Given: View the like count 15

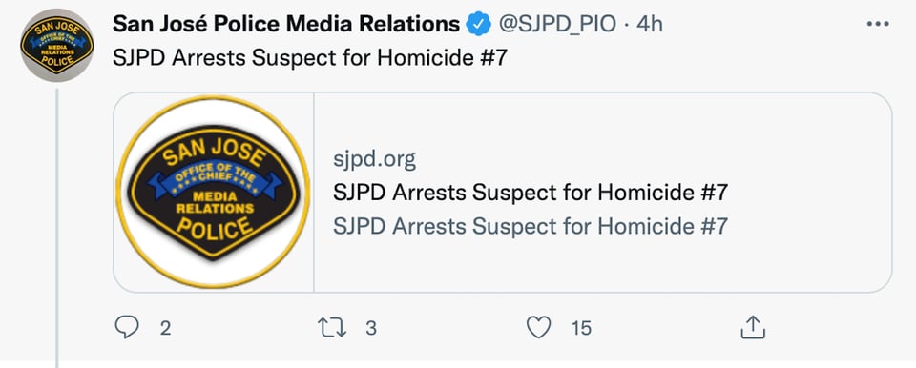Looking at the screenshot, I should (582, 328).
